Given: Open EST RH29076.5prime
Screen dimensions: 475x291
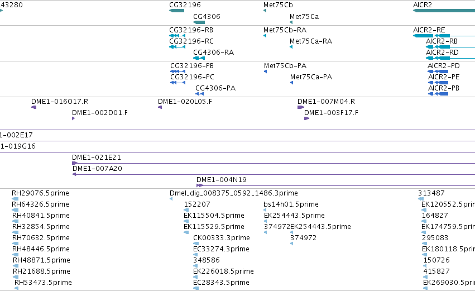Looking at the screenshot, I should (x=40, y=193).
